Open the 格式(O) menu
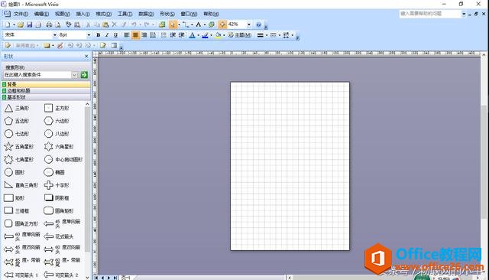 [104, 14]
